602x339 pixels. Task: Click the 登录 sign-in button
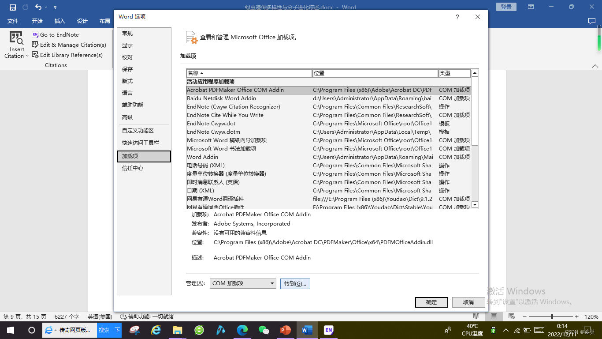(506, 7)
